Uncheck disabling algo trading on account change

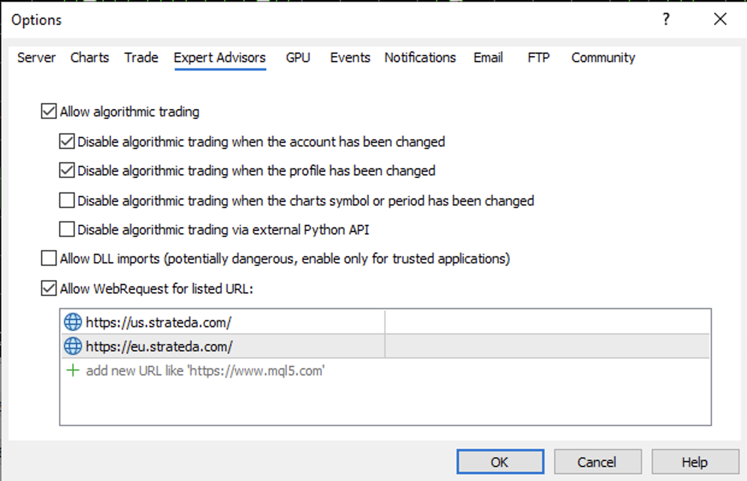pyautogui.click(x=66, y=141)
